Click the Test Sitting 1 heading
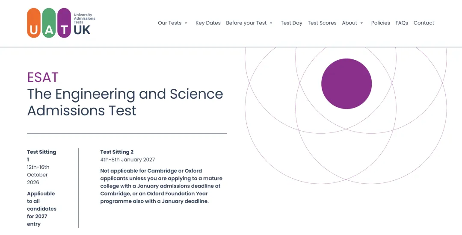The image size is (462, 235). pyautogui.click(x=41, y=156)
